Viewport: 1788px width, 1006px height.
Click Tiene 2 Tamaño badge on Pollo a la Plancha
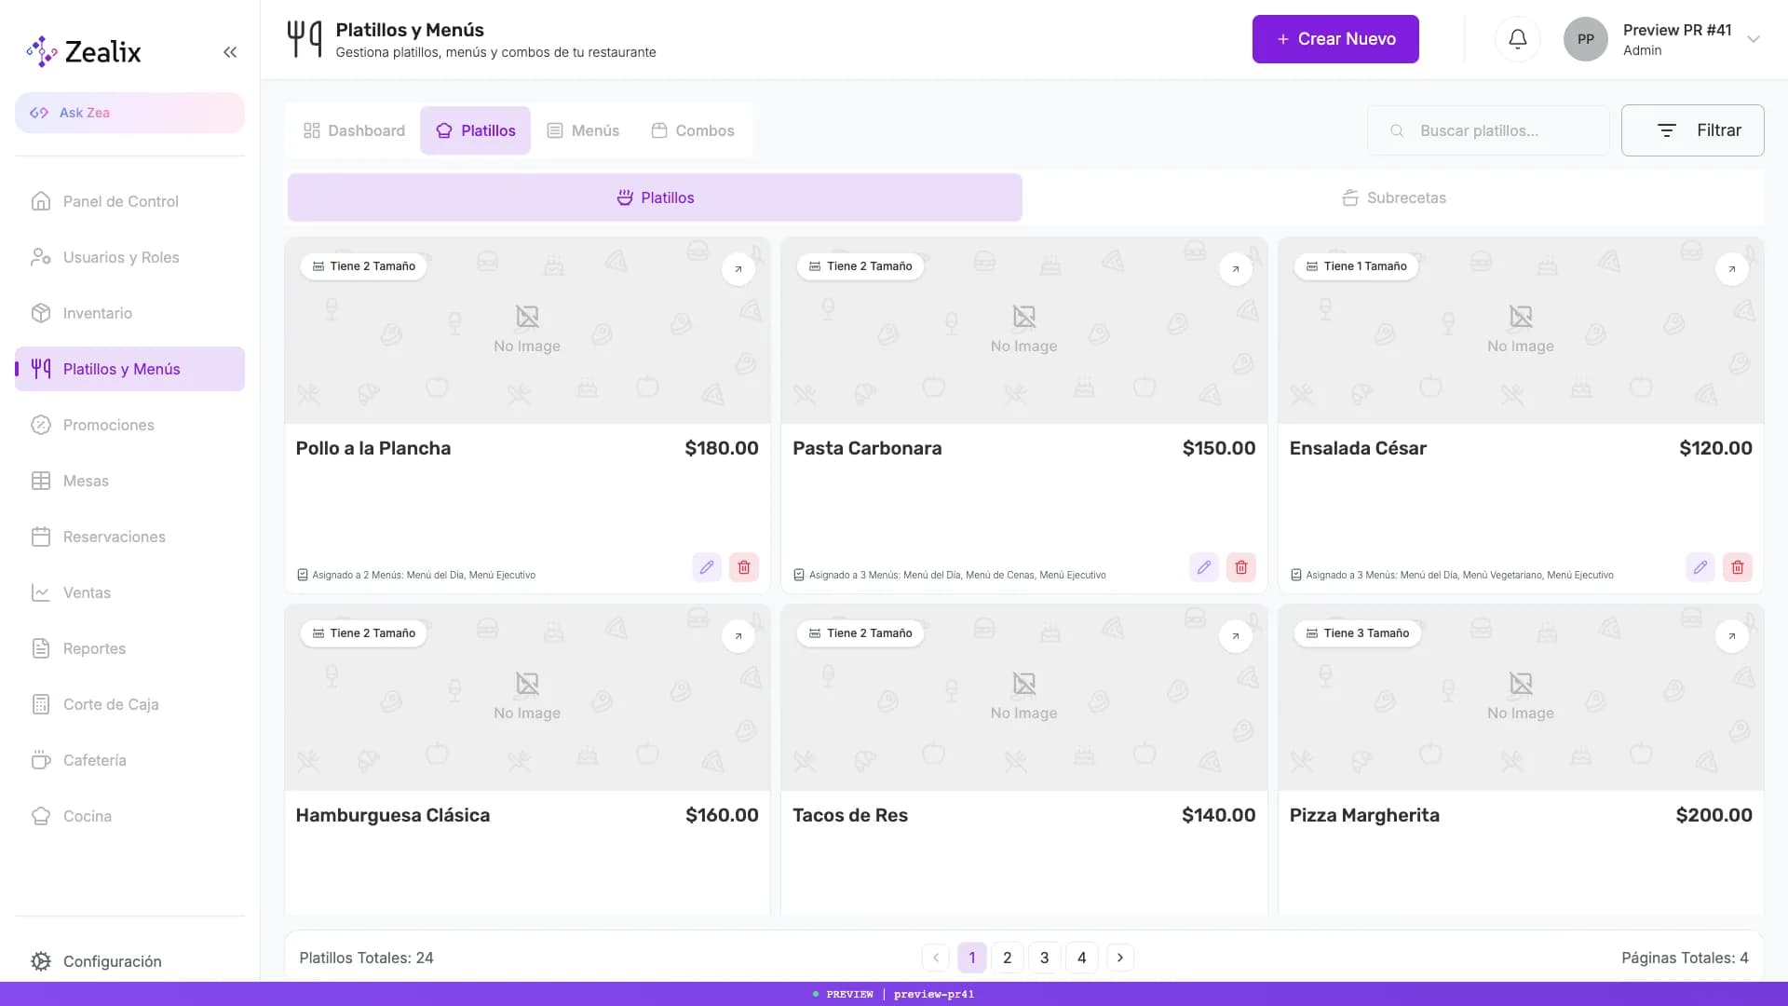pyautogui.click(x=363, y=266)
